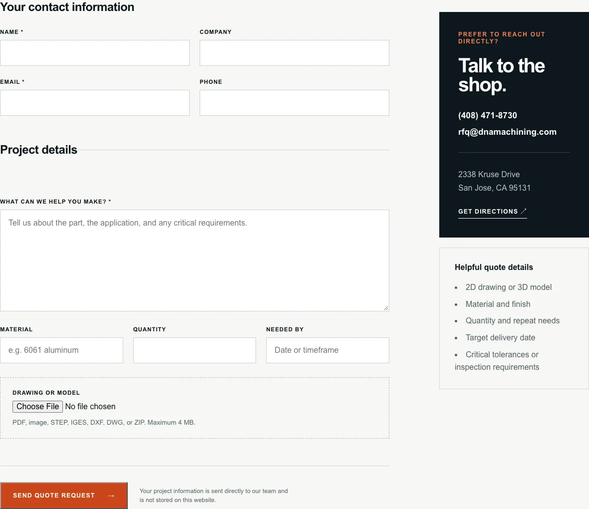The height and width of the screenshot is (509, 589).
Task: Click the project description textarea
Action: click(195, 260)
